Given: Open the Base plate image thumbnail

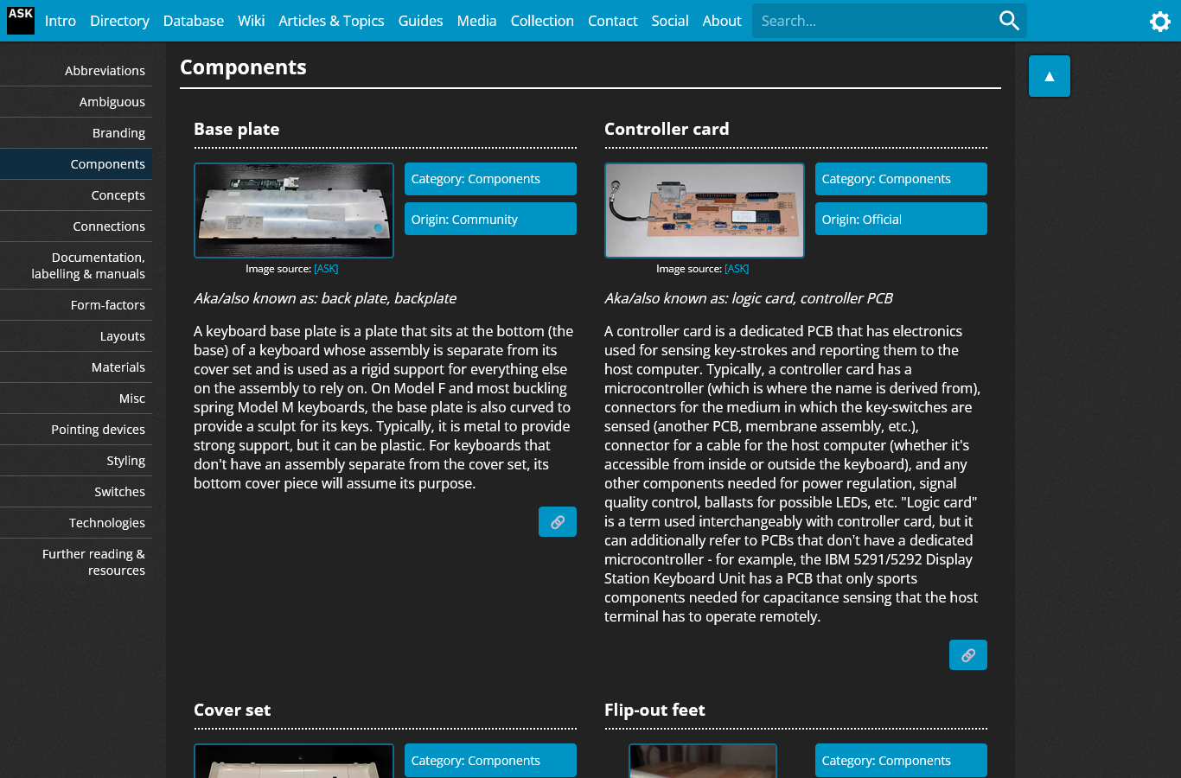Looking at the screenshot, I should [294, 210].
